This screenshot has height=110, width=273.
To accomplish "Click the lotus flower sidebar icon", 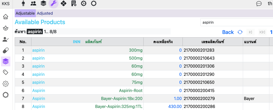I will coord(5,28).
